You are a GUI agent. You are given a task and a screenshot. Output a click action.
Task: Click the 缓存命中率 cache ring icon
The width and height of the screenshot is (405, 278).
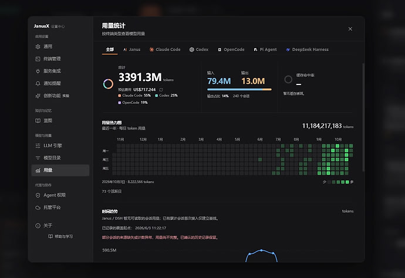288,79
